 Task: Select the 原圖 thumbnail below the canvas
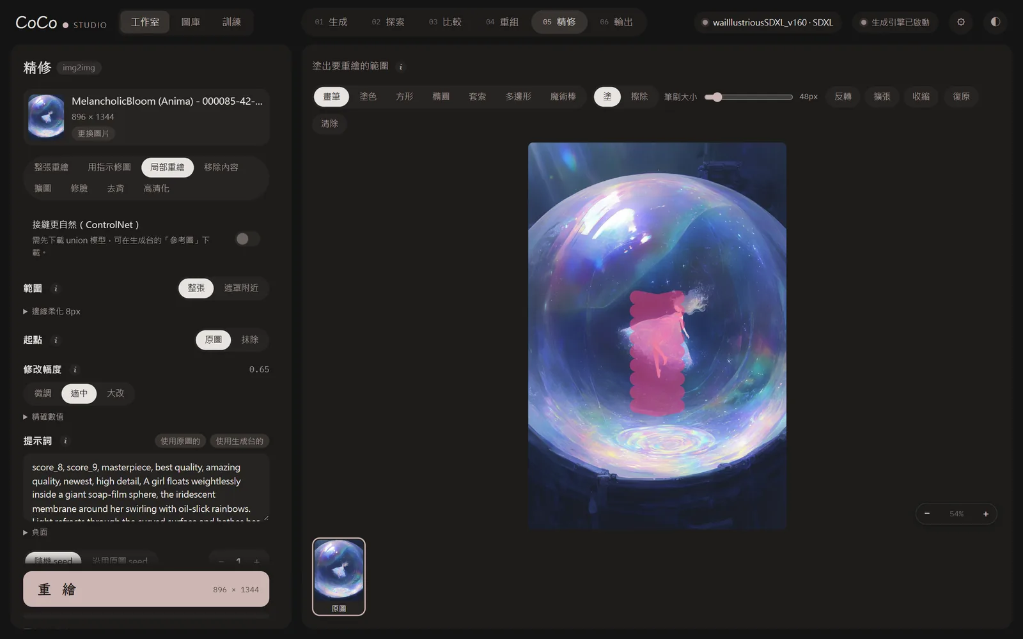click(x=339, y=576)
